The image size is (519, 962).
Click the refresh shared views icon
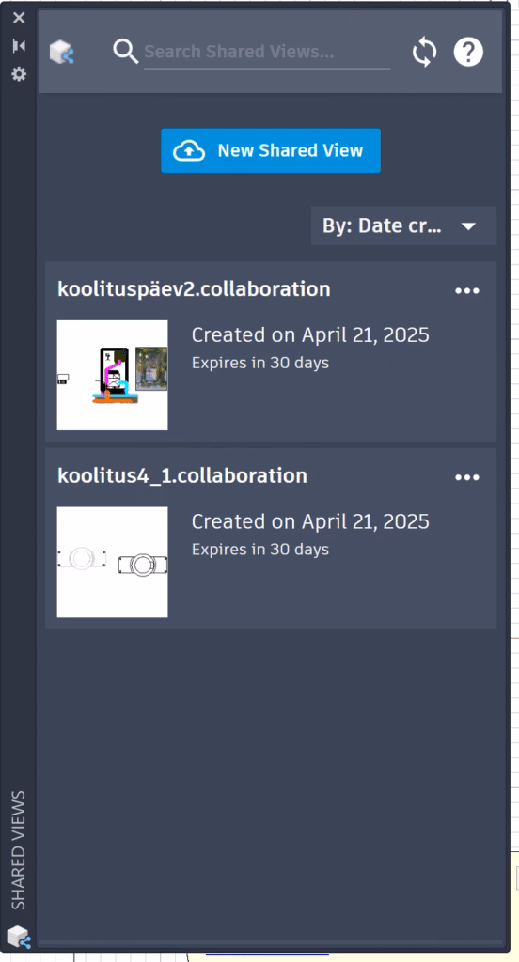tap(424, 53)
